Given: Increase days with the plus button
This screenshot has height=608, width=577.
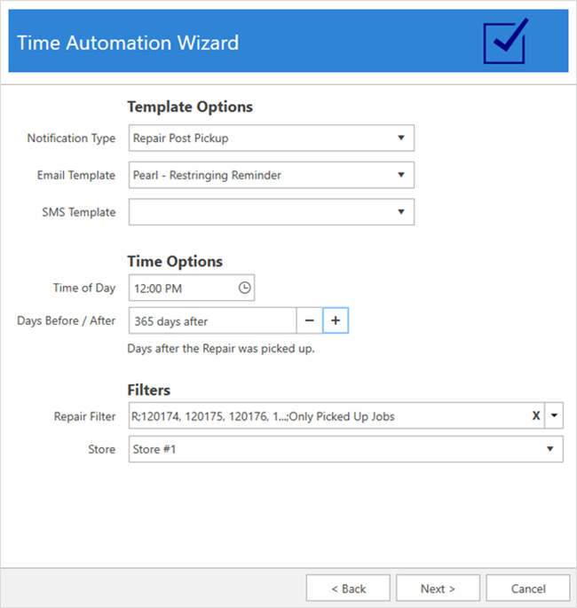Looking at the screenshot, I should [x=336, y=320].
